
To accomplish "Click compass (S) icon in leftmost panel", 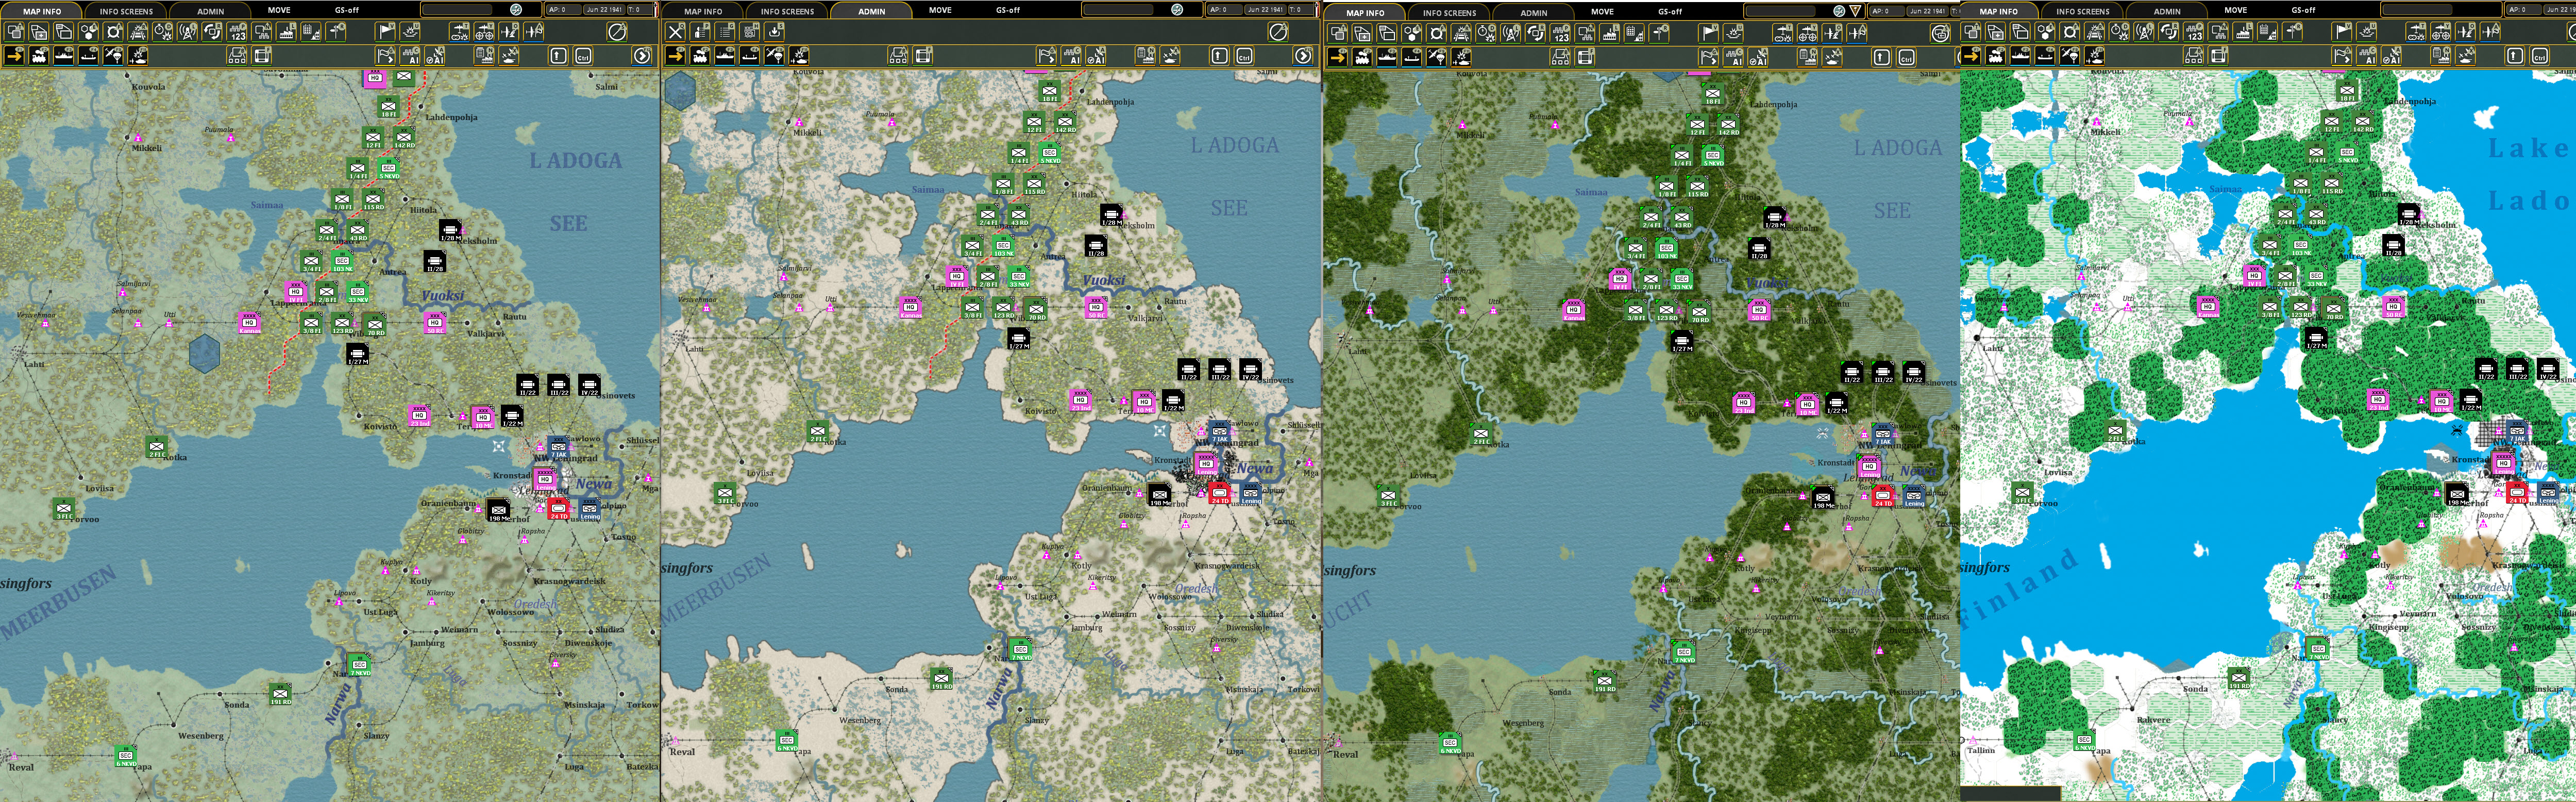I will click(x=617, y=32).
